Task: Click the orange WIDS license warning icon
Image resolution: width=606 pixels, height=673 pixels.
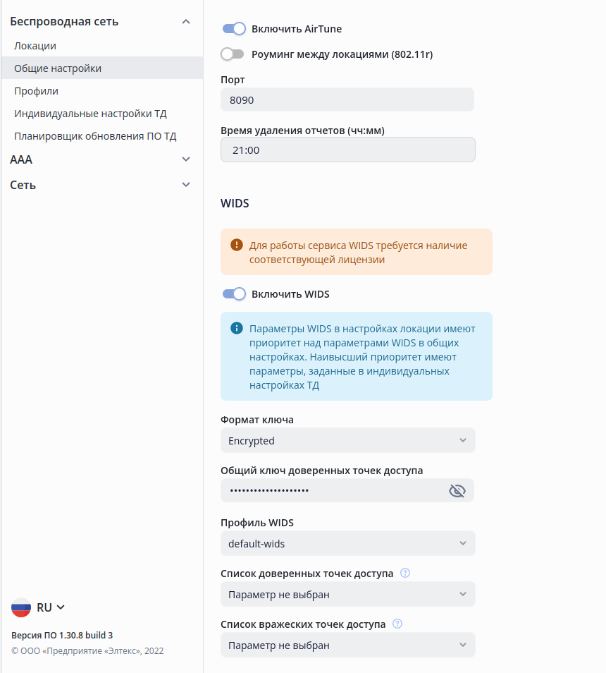Action: pos(237,245)
